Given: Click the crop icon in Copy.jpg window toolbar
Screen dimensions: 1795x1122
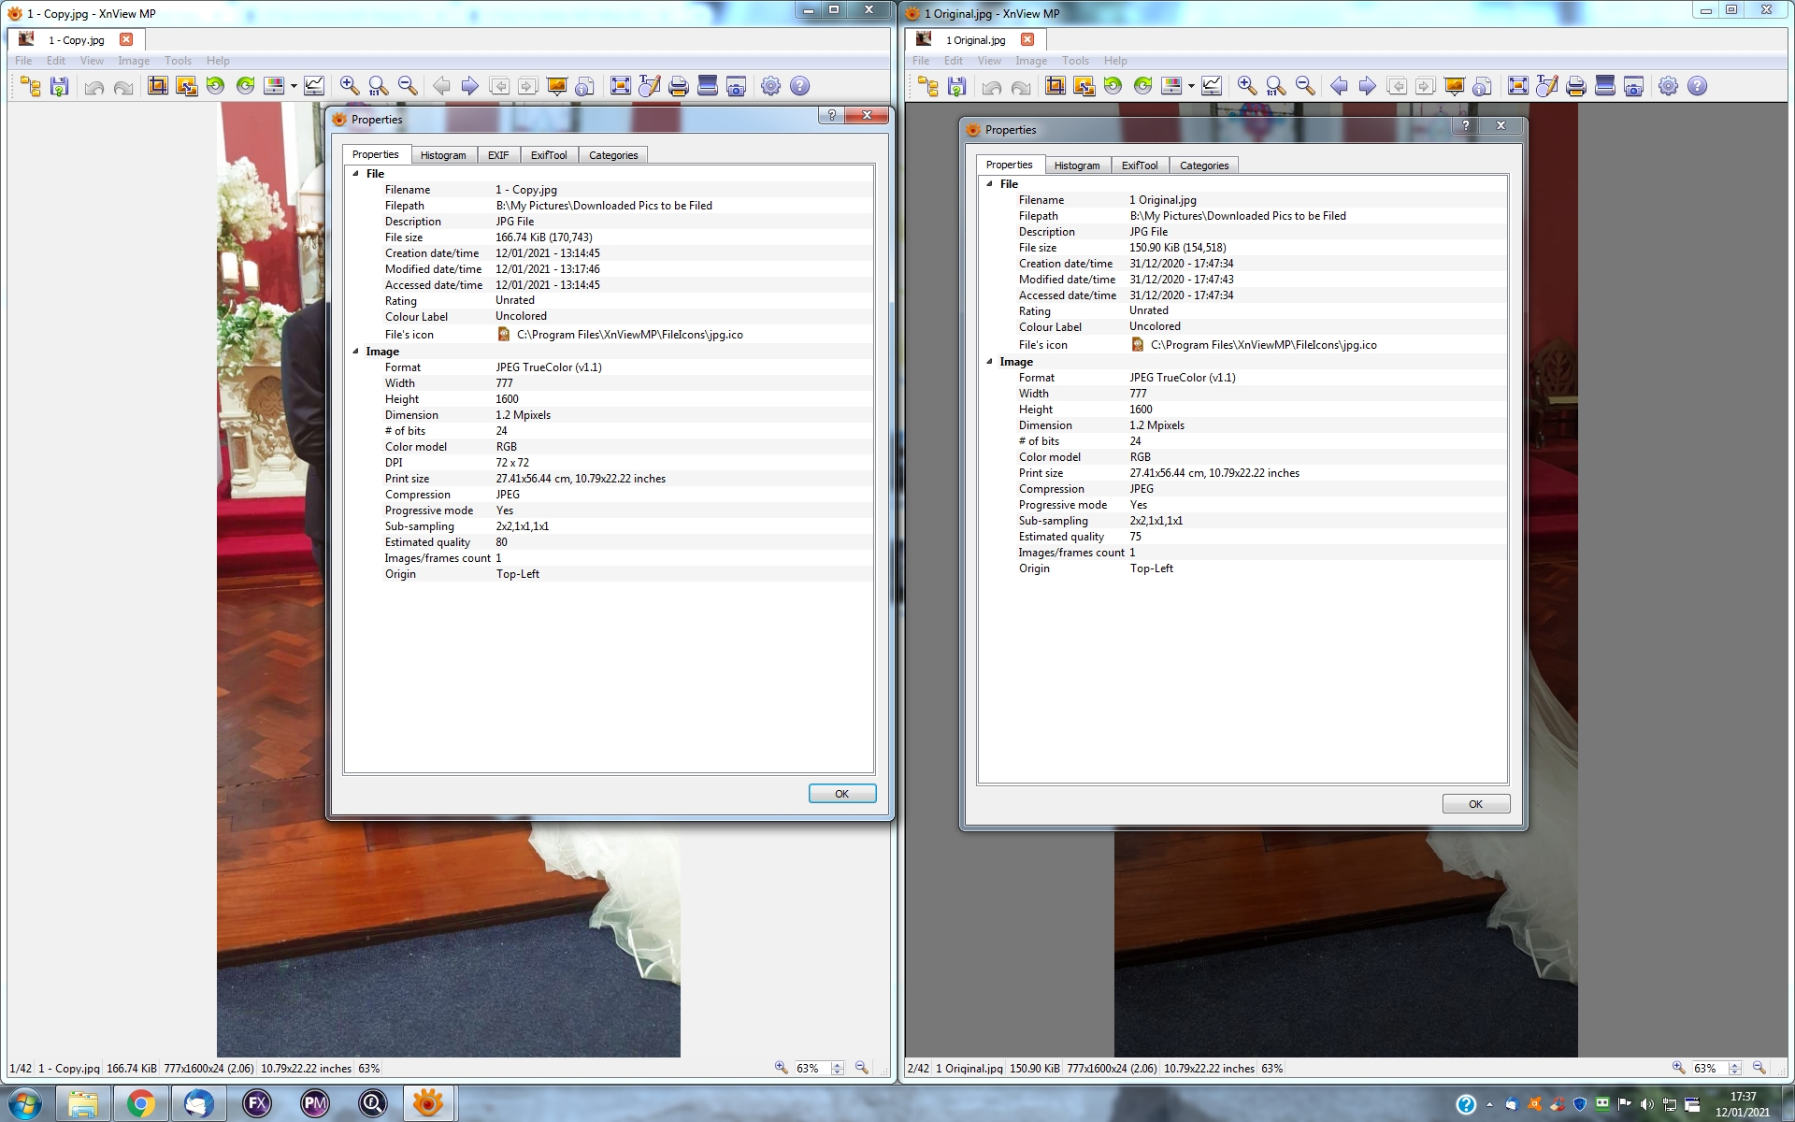Looking at the screenshot, I should click(x=157, y=86).
